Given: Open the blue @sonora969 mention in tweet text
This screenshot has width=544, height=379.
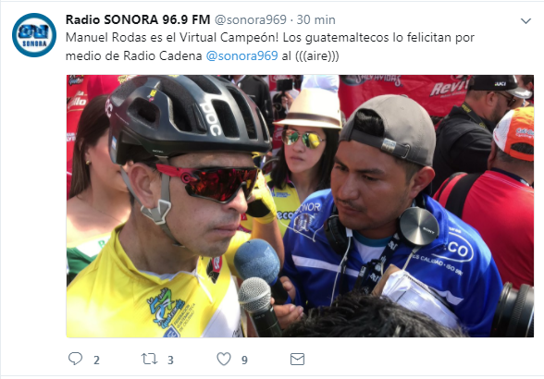Looking at the screenshot, I should [241, 55].
